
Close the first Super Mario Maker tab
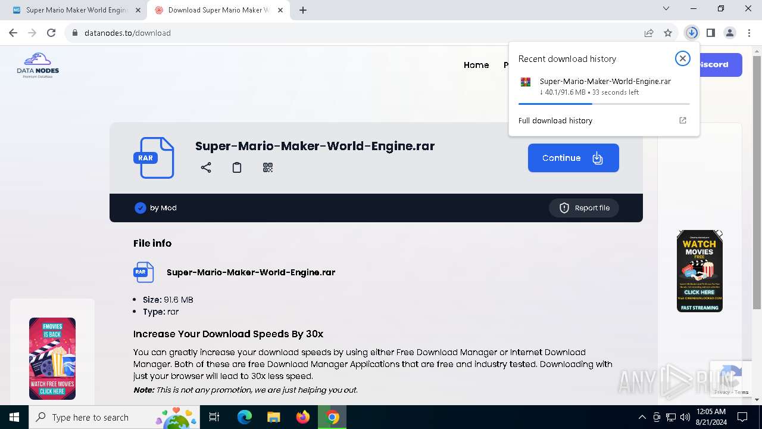coord(138,10)
